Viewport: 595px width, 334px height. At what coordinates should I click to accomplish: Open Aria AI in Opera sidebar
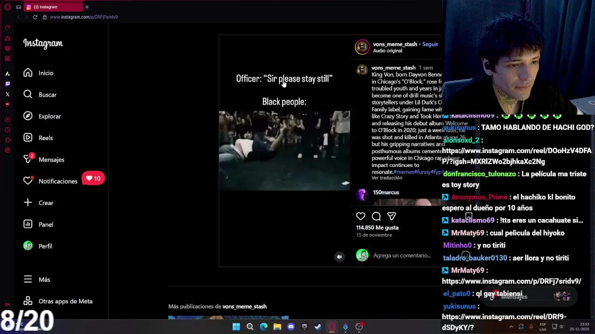tap(7, 74)
